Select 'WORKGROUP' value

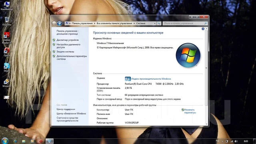pos(132,123)
